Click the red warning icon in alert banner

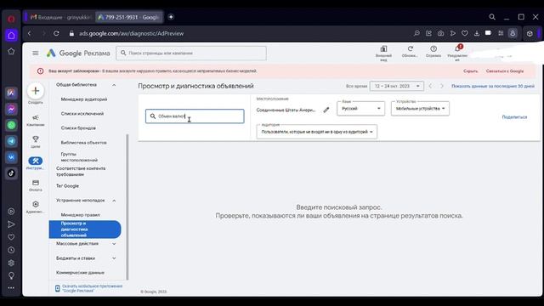pos(40,71)
